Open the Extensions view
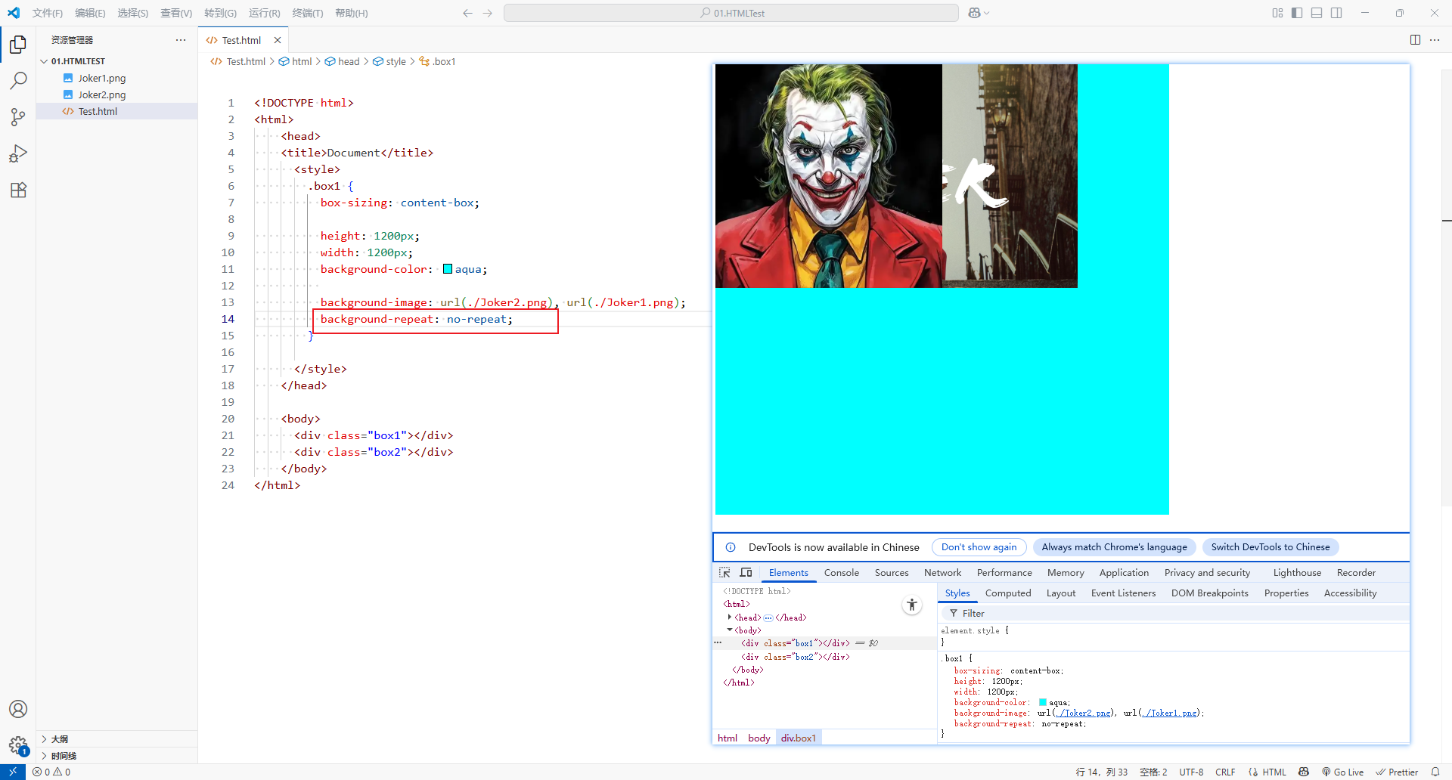 tap(18, 190)
